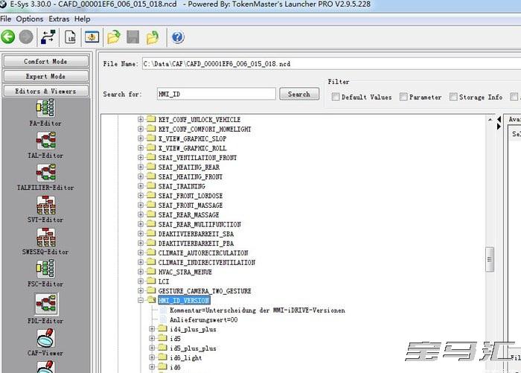Screen dimensions: 521x373
Task: Click the tree vertical scrollbar thumb
Action: pos(490,259)
